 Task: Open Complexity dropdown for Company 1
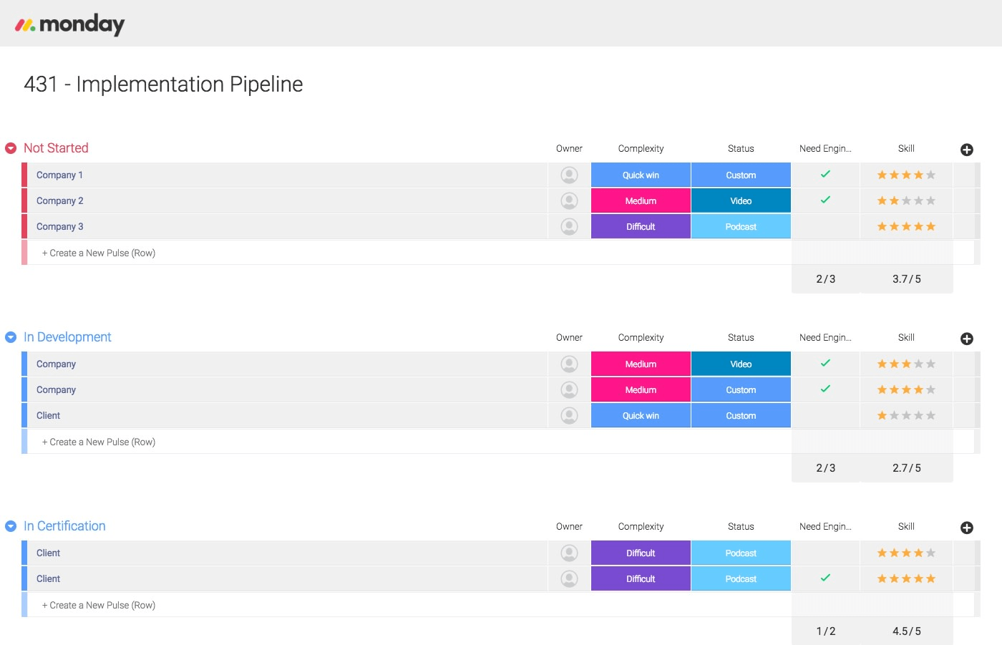641,175
